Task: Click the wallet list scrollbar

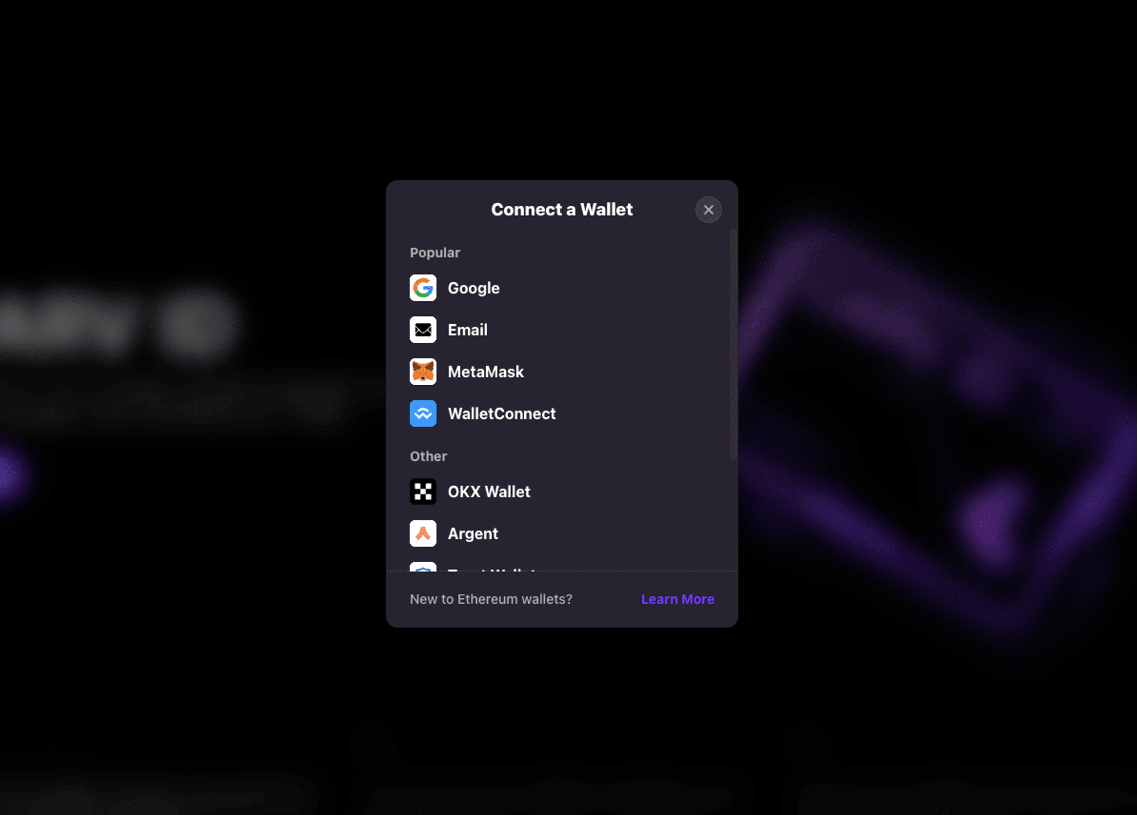Action: 733,344
